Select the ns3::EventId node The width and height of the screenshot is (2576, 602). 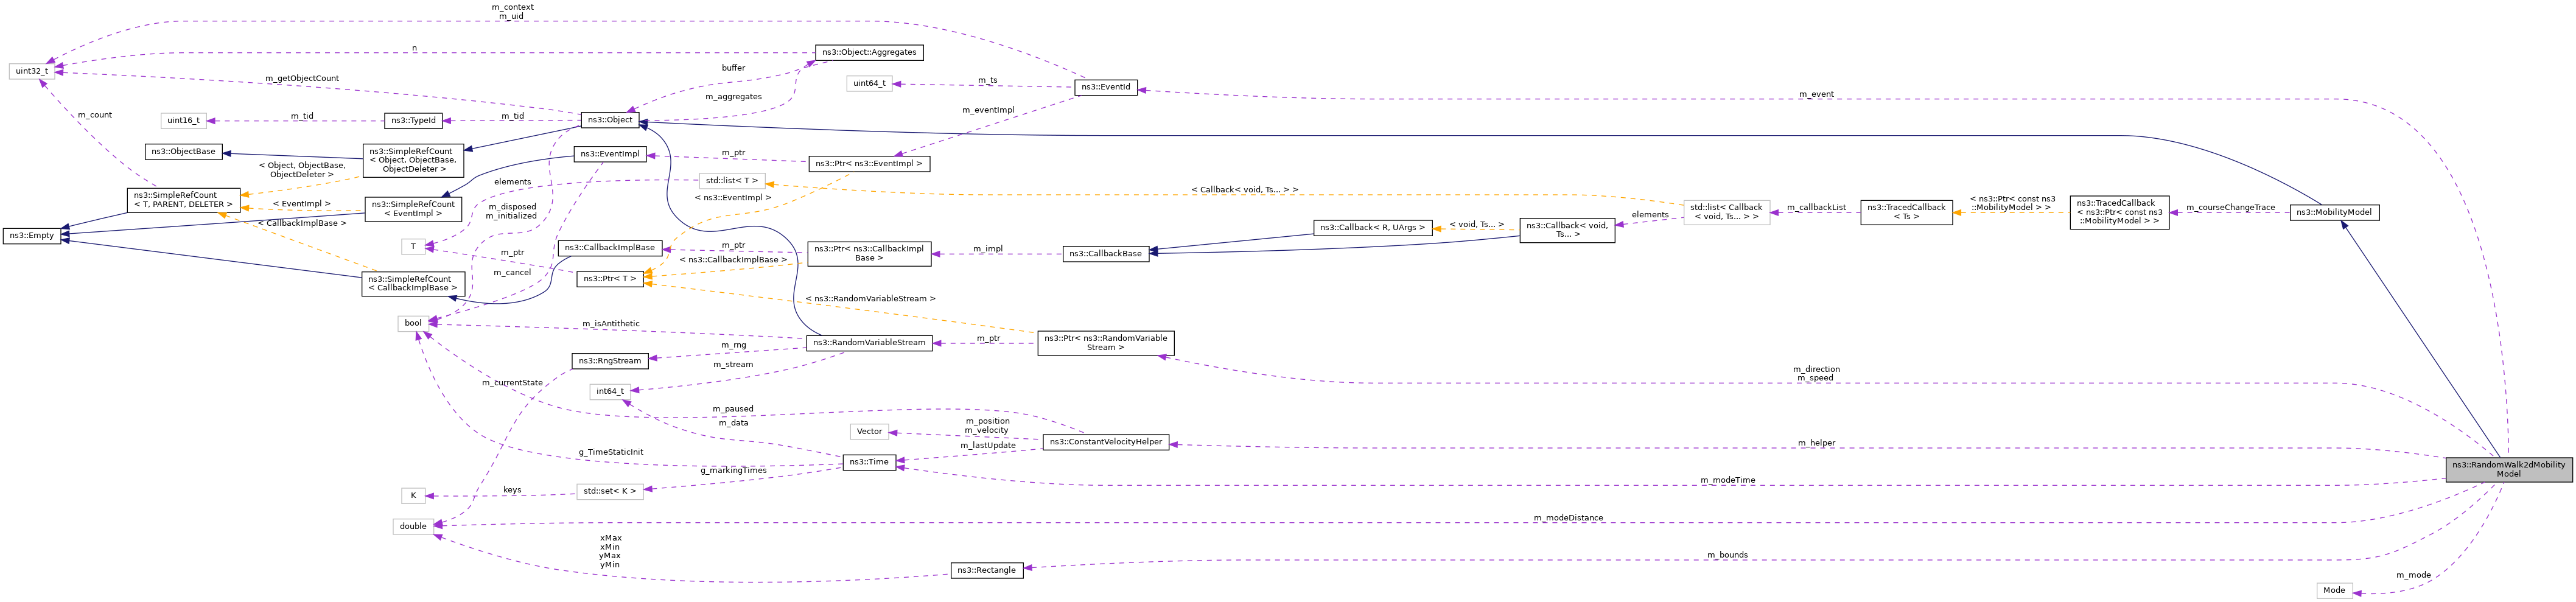(1105, 87)
